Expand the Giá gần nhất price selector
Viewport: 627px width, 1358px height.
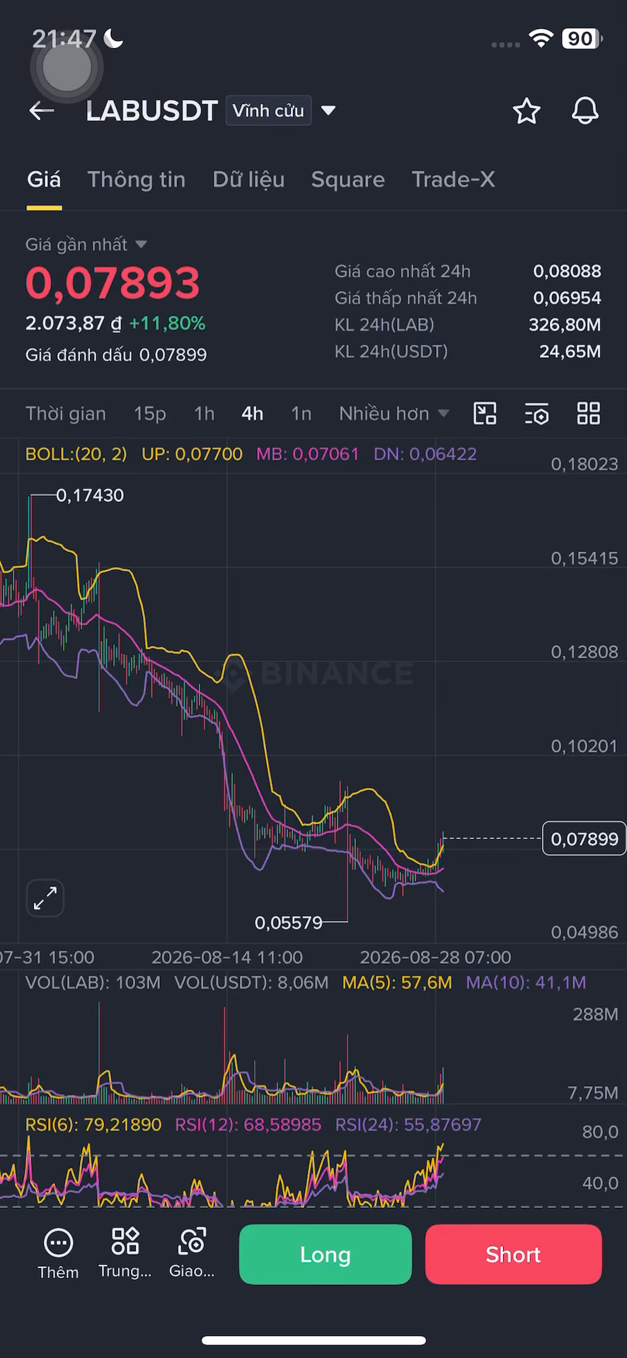coord(86,245)
